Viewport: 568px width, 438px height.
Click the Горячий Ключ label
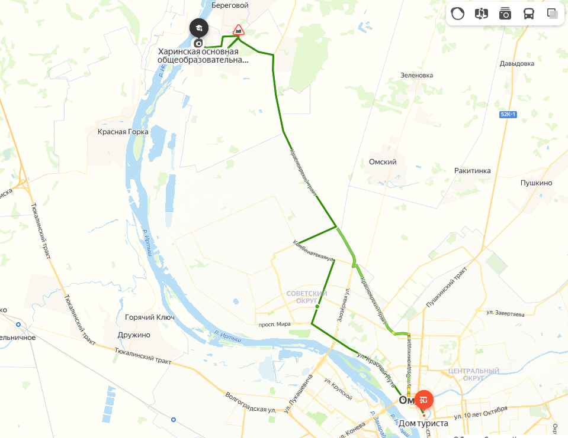coord(150,317)
